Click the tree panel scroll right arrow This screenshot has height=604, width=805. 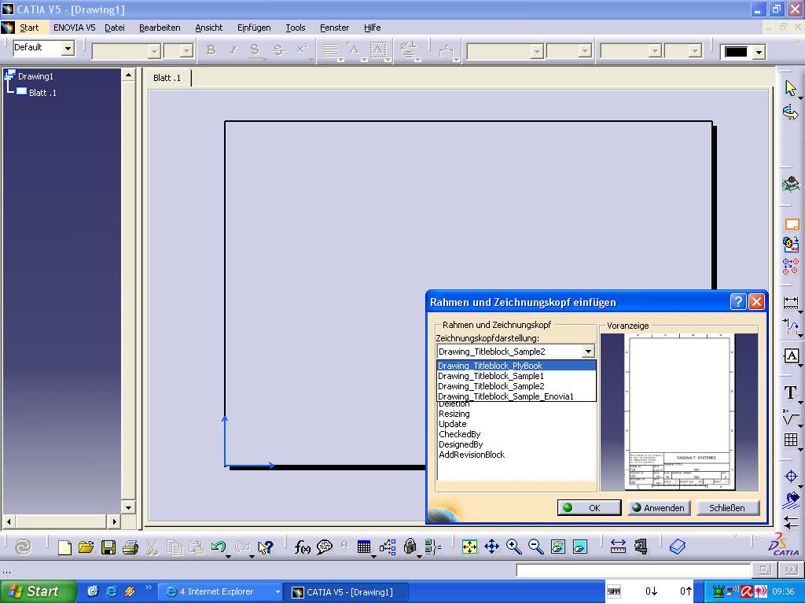tap(114, 522)
